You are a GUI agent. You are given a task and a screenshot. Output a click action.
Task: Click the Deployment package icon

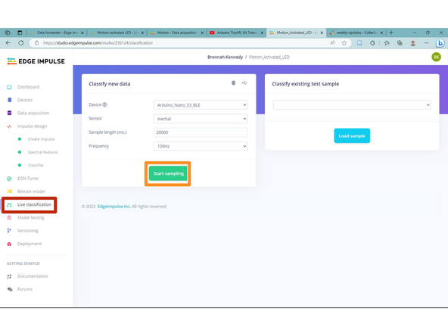(9, 244)
